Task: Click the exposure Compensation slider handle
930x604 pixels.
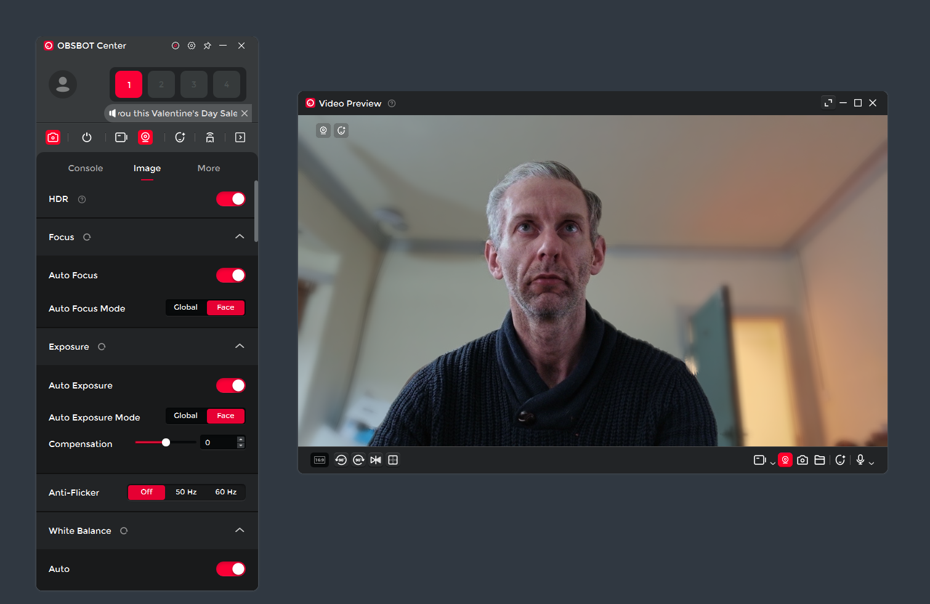Action: [166, 443]
